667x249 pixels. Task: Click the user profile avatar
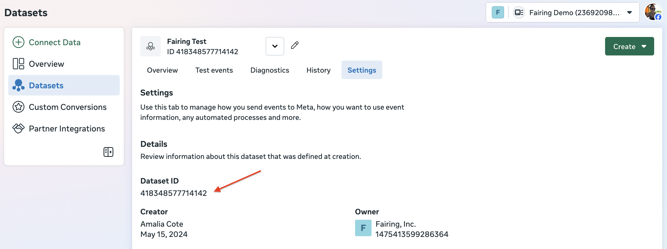[x=653, y=12]
